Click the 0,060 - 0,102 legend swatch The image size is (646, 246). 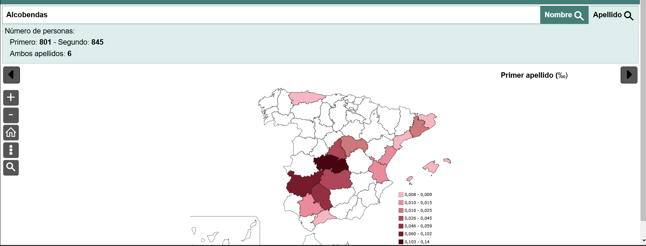click(x=401, y=234)
